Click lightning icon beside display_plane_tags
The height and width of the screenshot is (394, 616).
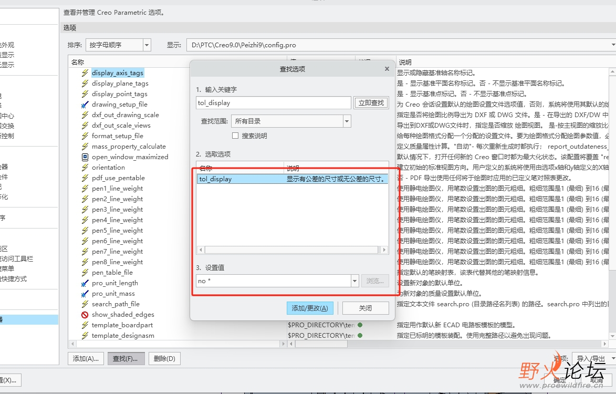[85, 84]
